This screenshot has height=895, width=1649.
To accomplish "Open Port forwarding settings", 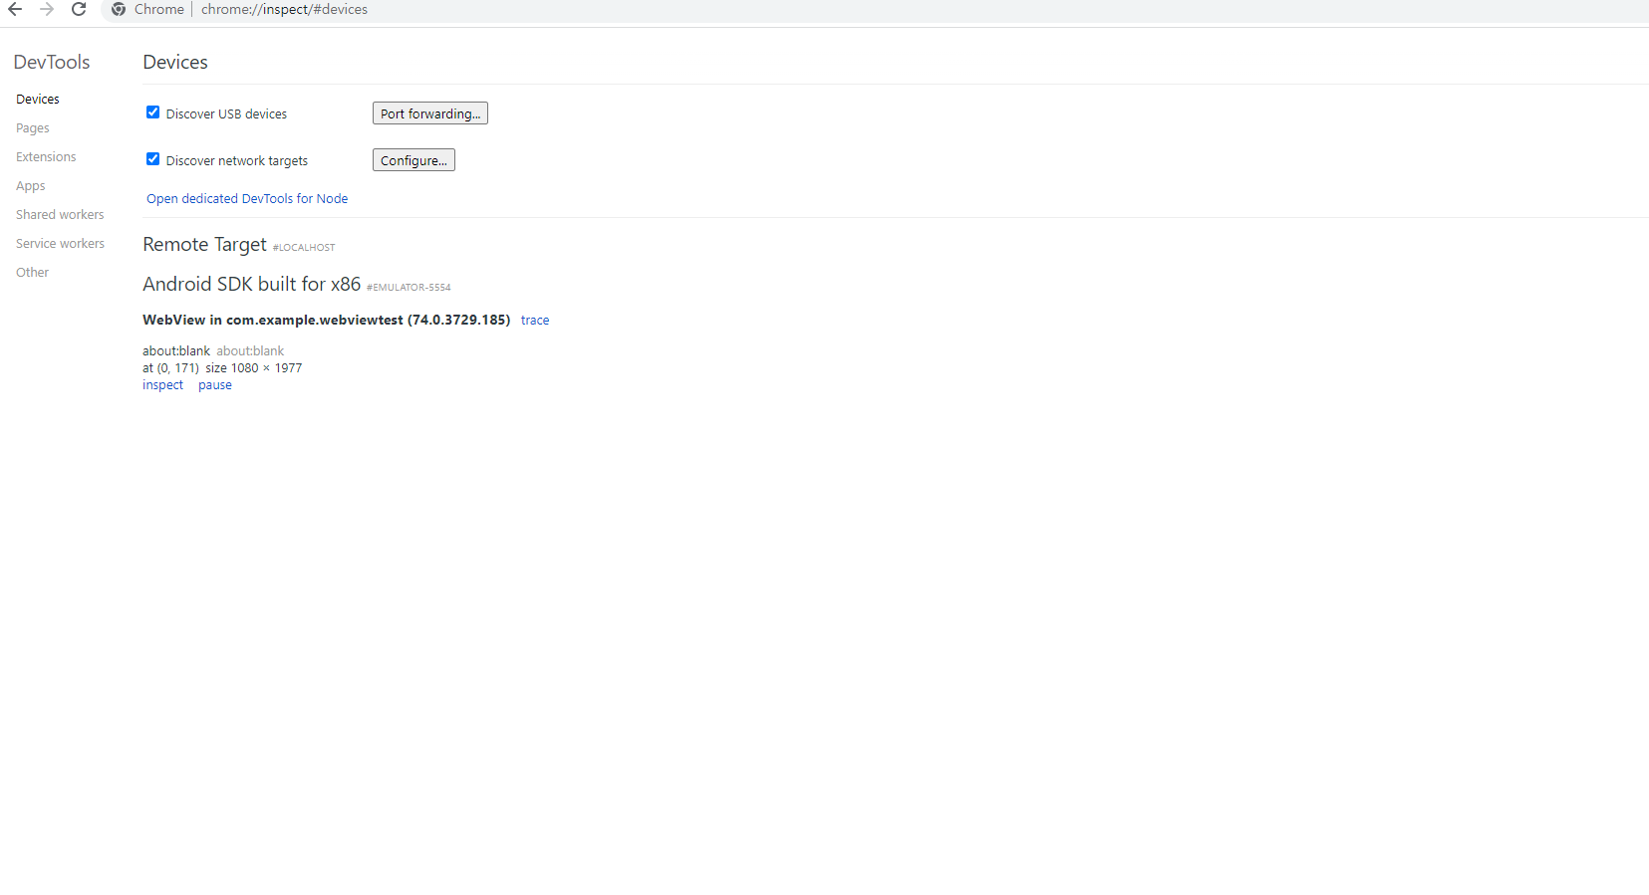I will 430,113.
